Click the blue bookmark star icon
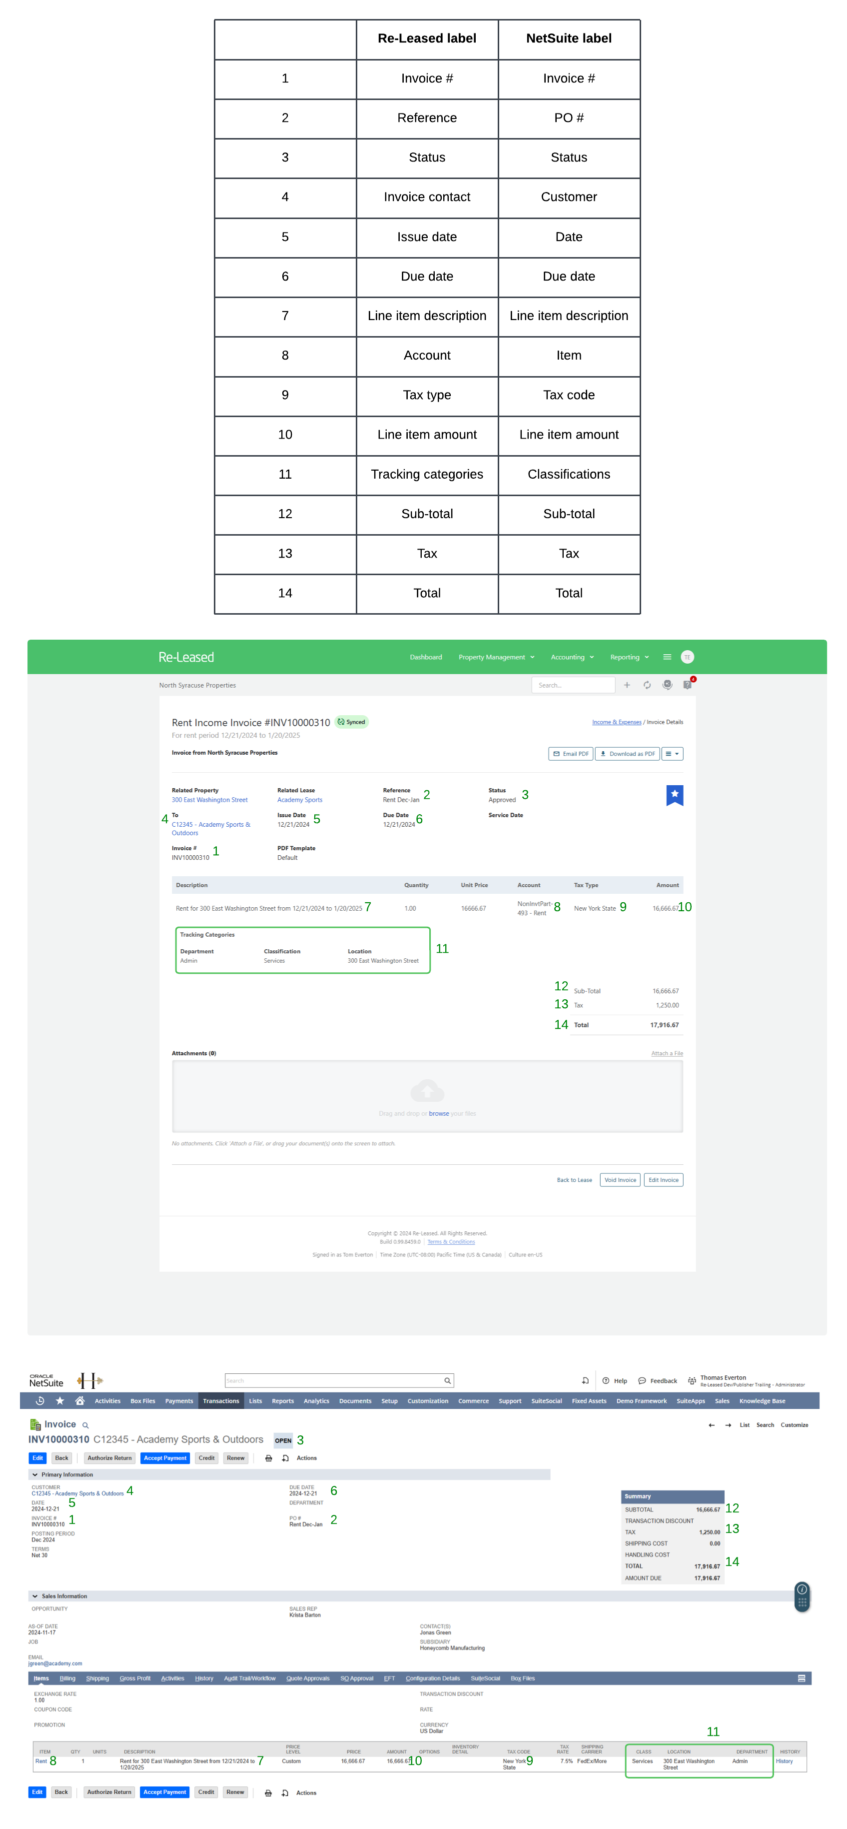Screen dimensions: 847x1829 pyautogui.click(x=675, y=795)
